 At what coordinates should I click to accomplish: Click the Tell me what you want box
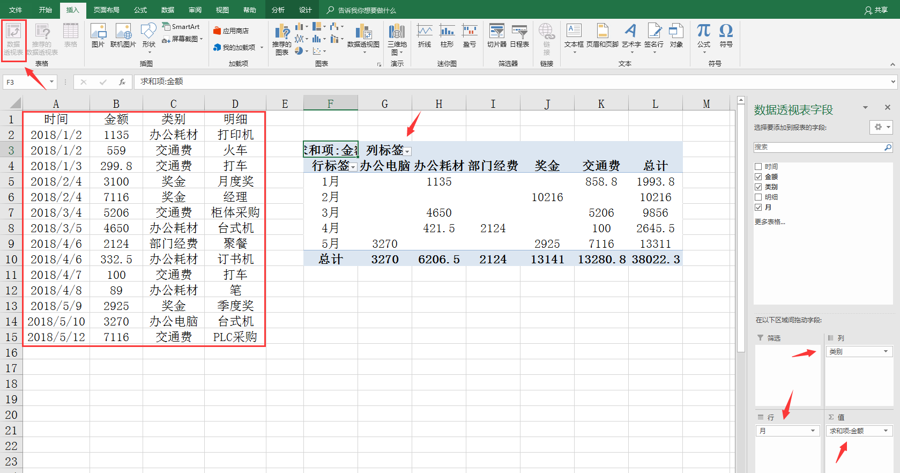(367, 10)
